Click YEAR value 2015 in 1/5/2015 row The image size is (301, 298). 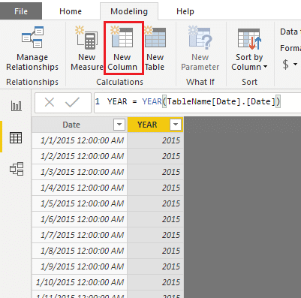pyautogui.click(x=155, y=203)
